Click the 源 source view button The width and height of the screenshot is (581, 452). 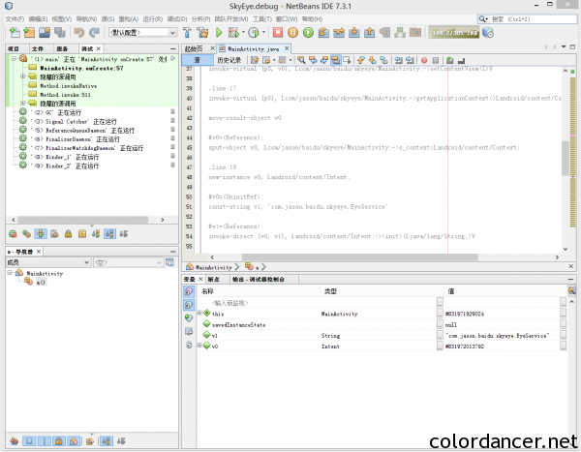198,60
